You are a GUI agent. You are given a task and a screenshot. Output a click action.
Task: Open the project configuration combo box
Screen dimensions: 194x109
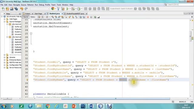tap(40, 9)
